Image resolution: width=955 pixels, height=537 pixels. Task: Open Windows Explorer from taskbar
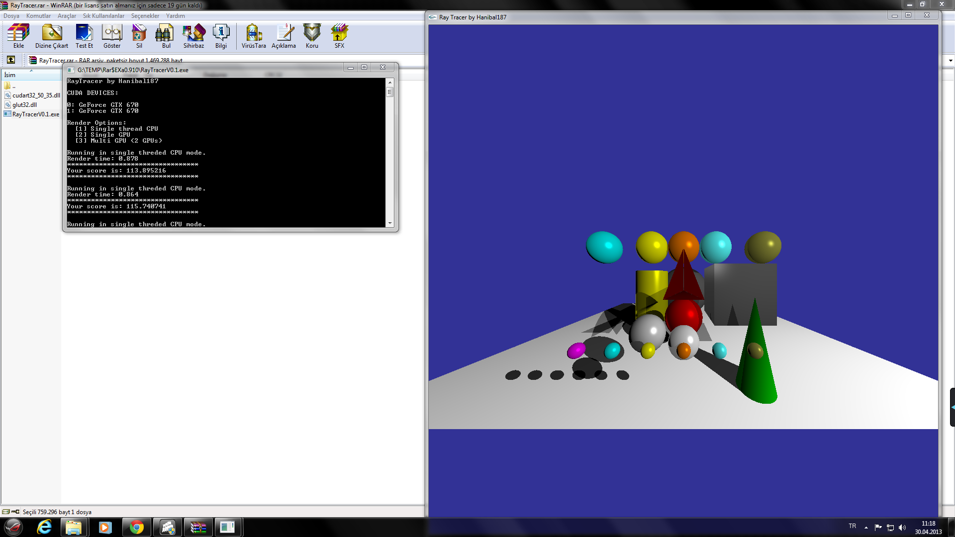tap(74, 527)
